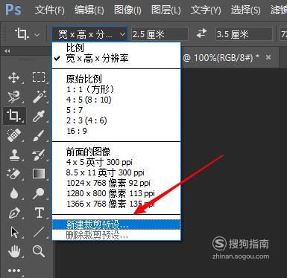Choose 4 x 5 英寸 300 ppi preset
The width and height of the screenshot is (287, 278).
tap(116, 162)
